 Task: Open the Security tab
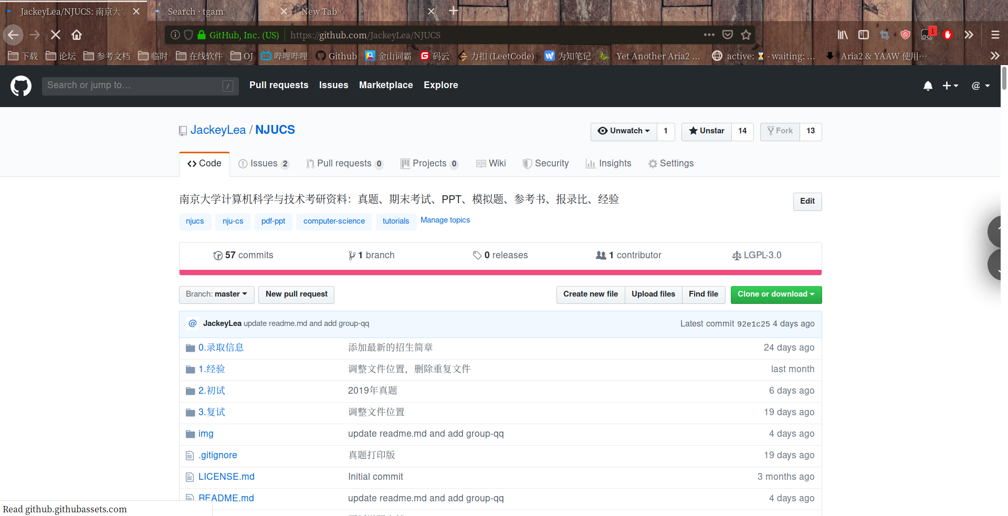(545, 164)
